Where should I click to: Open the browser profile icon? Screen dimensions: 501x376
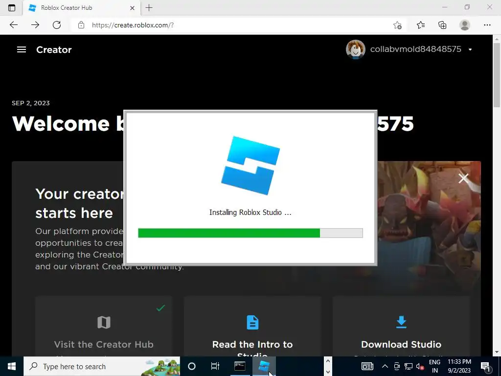coord(465,25)
